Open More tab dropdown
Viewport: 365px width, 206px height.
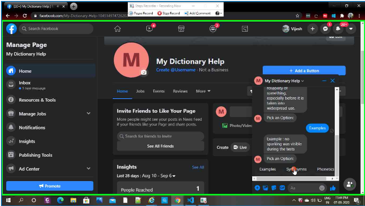click(x=203, y=92)
